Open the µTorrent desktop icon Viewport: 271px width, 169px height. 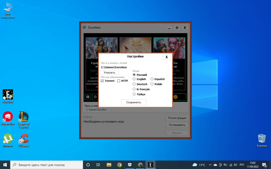pos(8,139)
